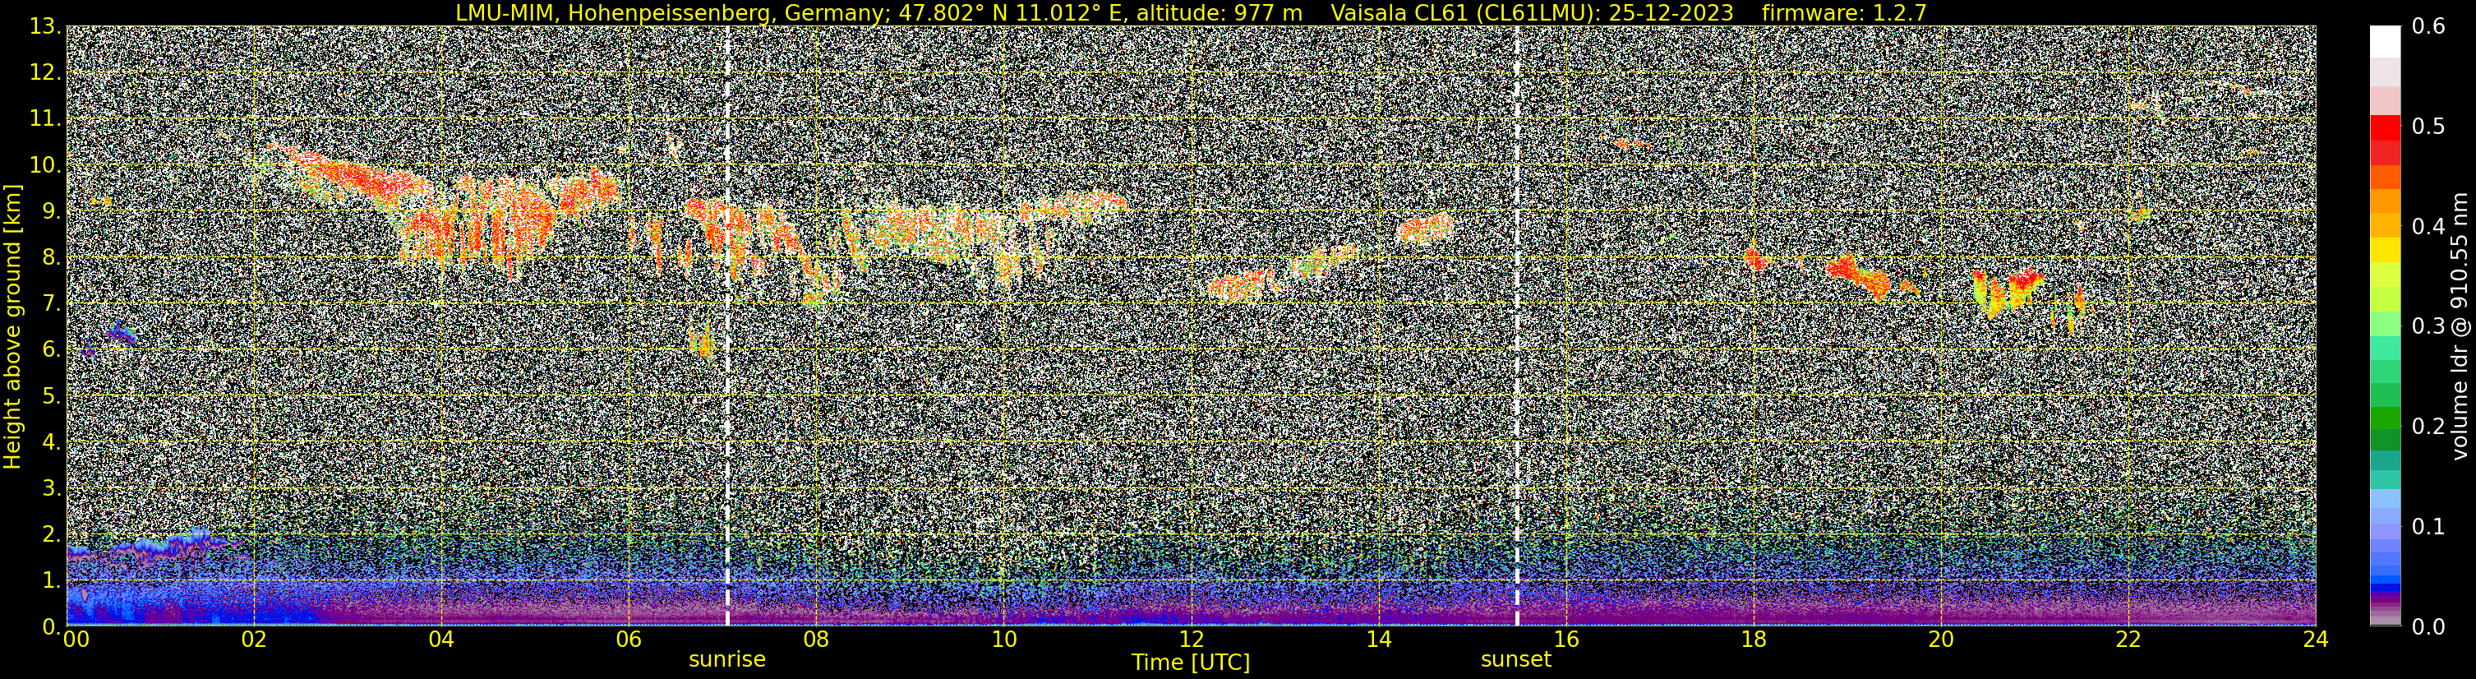Select the Time [UTC] axis title
The width and height of the screenshot is (2476, 679).
[1191, 663]
